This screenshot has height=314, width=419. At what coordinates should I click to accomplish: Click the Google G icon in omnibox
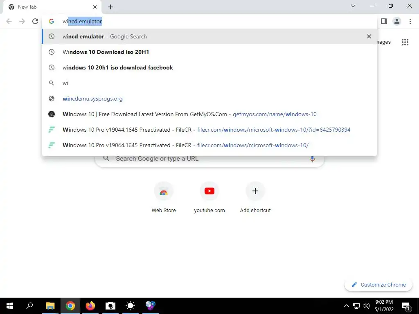pyautogui.click(x=51, y=21)
